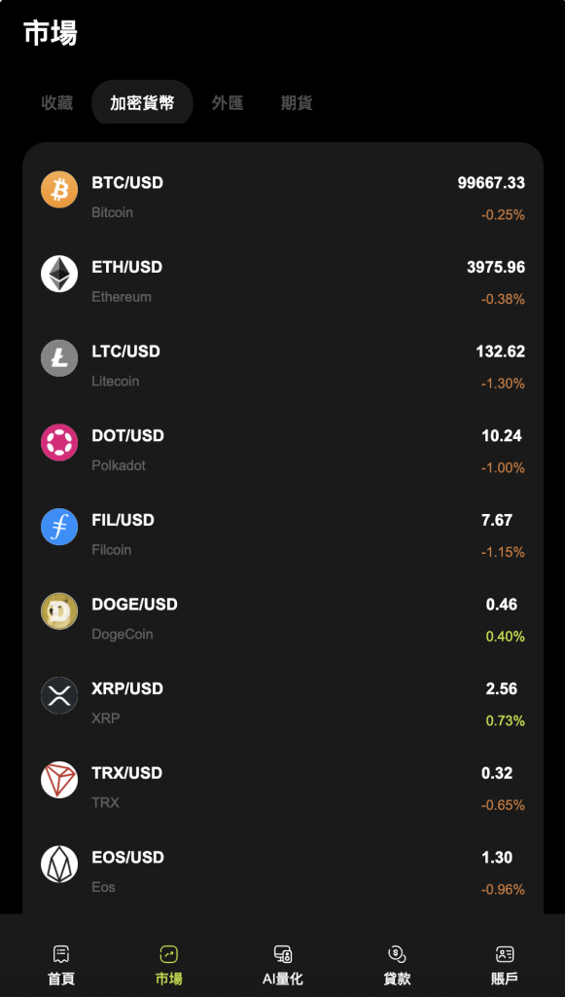Open the 賬戶 account section
The height and width of the screenshot is (997, 565).
click(x=504, y=963)
